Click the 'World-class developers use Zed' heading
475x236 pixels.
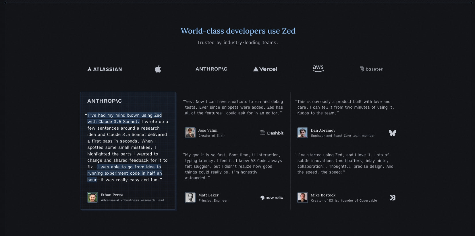coord(238,31)
